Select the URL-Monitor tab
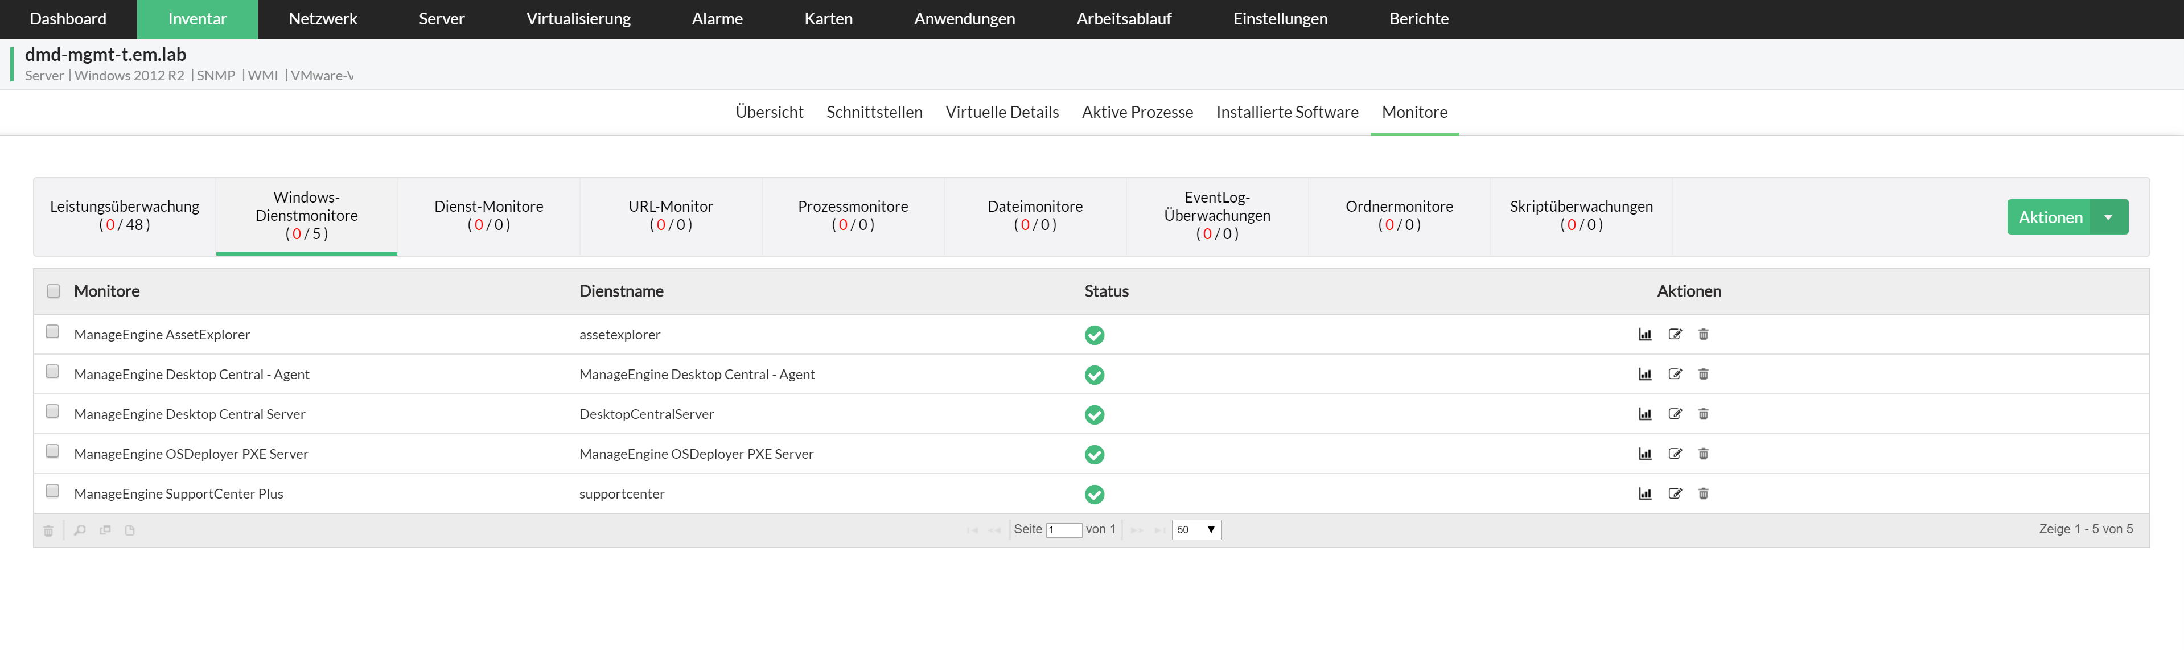2184x650 pixels. point(671,216)
